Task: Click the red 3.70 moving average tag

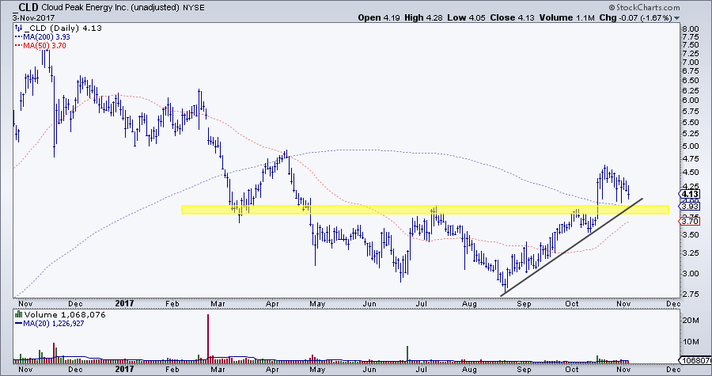Action: coord(690,221)
